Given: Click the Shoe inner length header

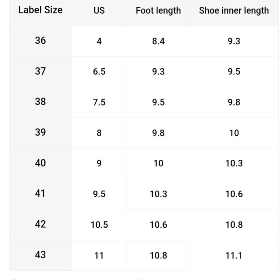Looking at the screenshot, I should click(x=234, y=11).
